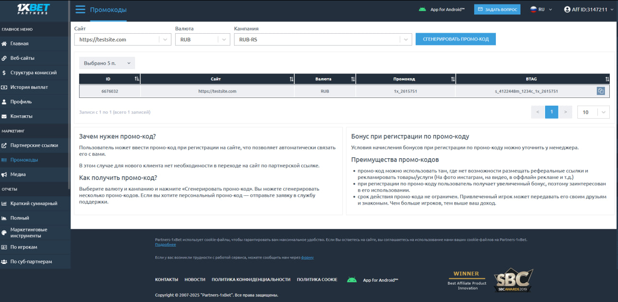Click the Aff ID user profile icon

click(567, 9)
